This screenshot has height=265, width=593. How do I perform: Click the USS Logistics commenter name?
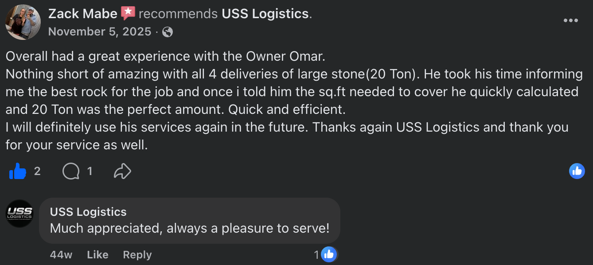88,212
